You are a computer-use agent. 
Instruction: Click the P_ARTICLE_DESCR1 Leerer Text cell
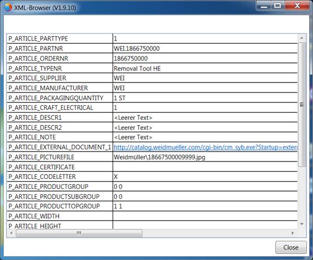(205, 118)
